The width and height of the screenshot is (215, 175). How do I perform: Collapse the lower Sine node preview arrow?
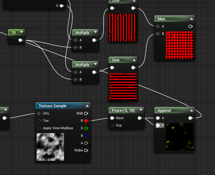[x=134, y=60]
